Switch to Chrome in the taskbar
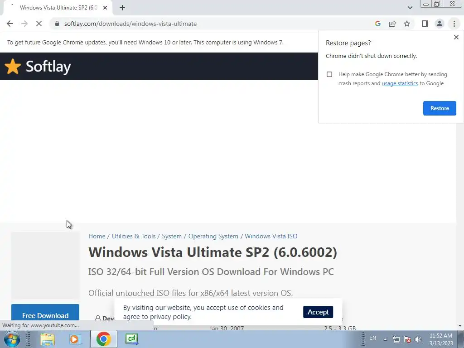 (x=103, y=339)
